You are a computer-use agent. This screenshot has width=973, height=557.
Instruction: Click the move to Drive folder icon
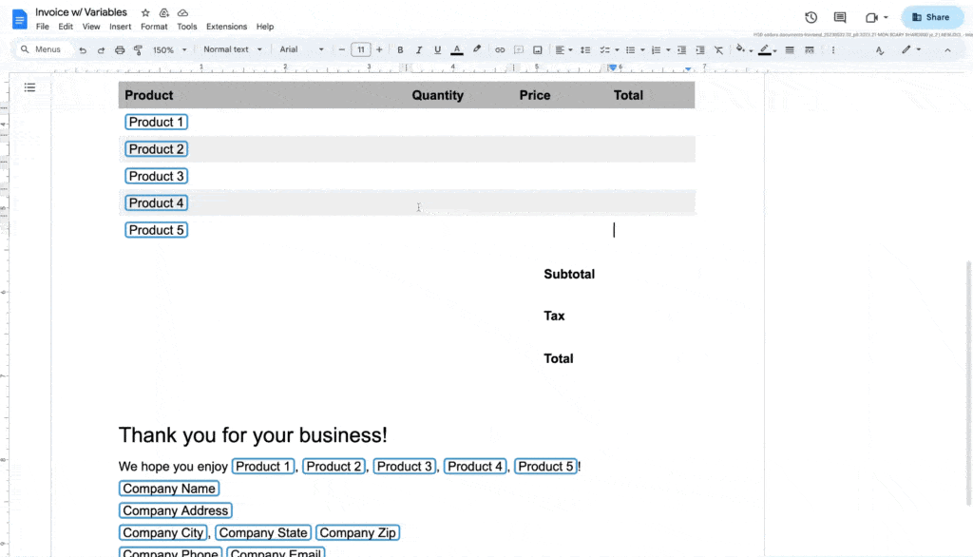click(x=163, y=12)
